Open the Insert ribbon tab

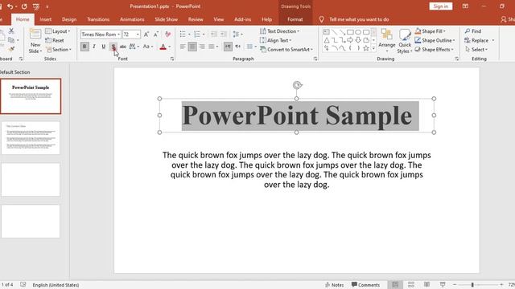click(x=45, y=19)
